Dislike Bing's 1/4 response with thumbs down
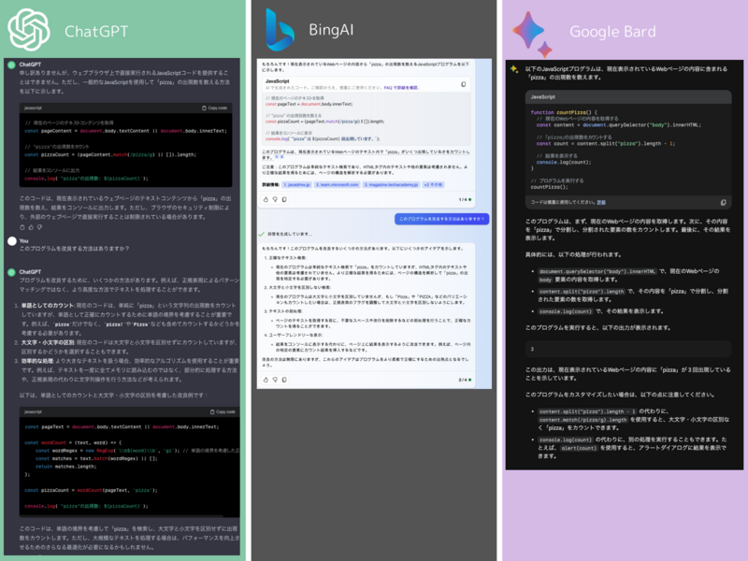Viewport: 748px width, 561px height. [275, 199]
